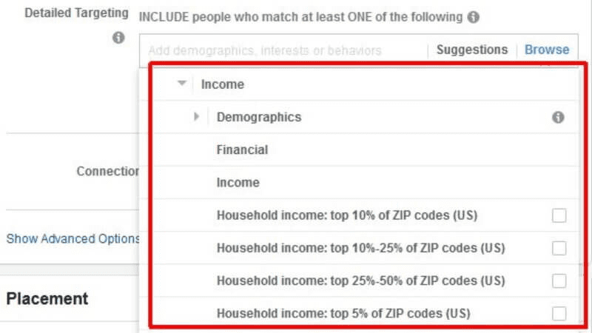Check Household income top 5% option
Screen dimensions: 592x333
559,313
